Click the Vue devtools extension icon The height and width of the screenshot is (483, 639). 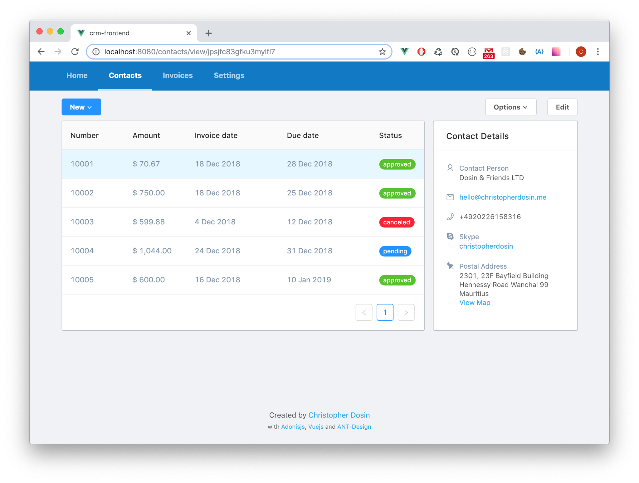click(x=404, y=52)
